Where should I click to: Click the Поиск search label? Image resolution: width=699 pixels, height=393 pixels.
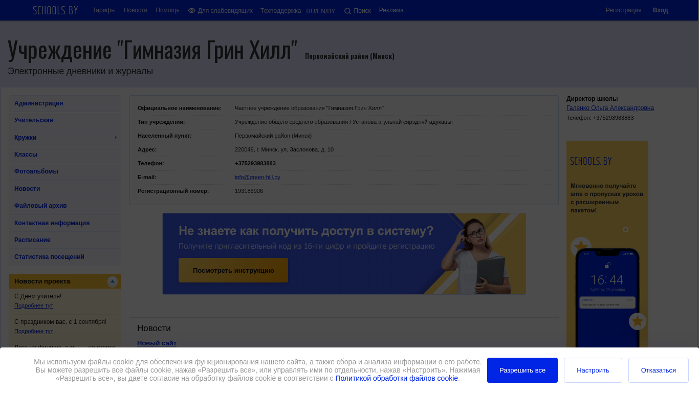pos(362,11)
